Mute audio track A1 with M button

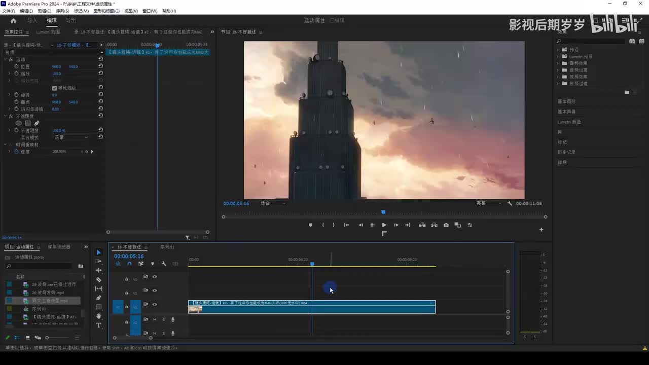(155, 319)
